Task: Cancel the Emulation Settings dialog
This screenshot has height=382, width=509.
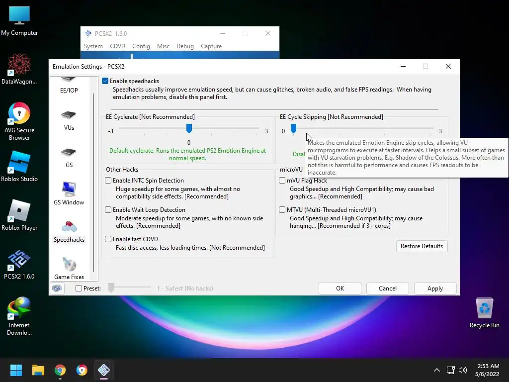Action: tap(388, 288)
